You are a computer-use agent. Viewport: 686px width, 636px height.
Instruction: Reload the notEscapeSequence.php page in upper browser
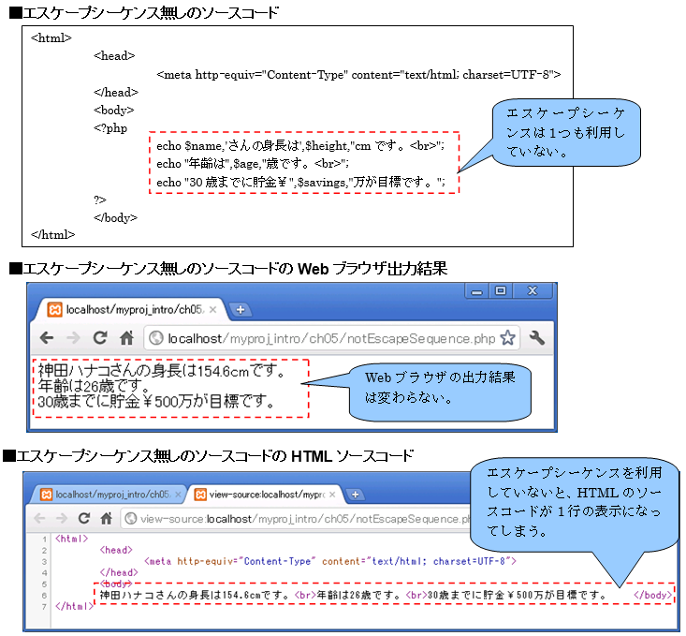pos(99,338)
